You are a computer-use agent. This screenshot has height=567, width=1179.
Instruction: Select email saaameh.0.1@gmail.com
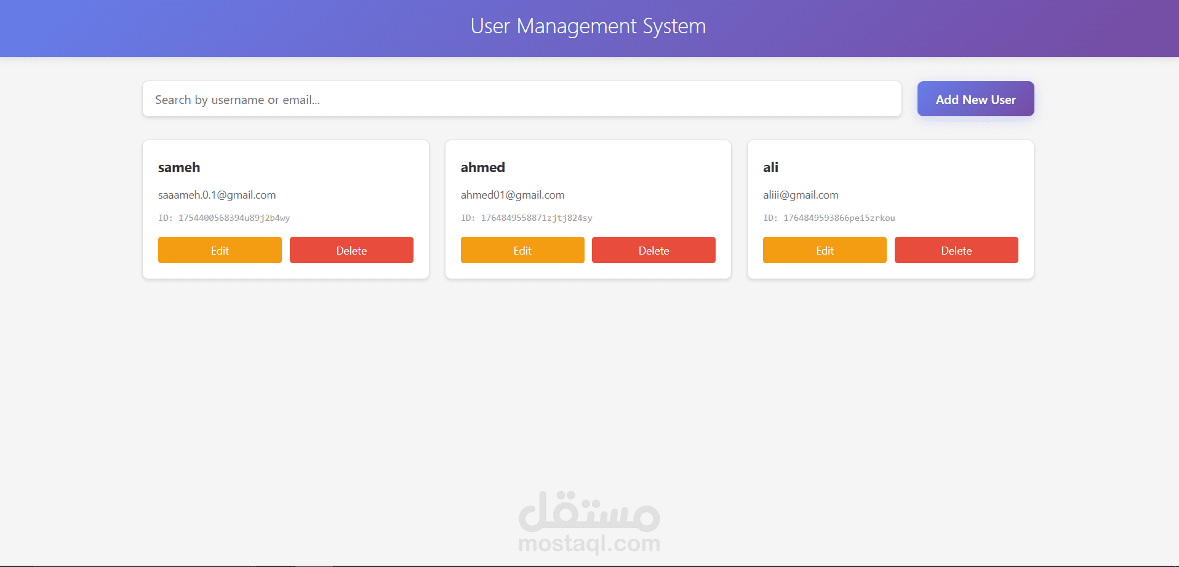tap(217, 195)
